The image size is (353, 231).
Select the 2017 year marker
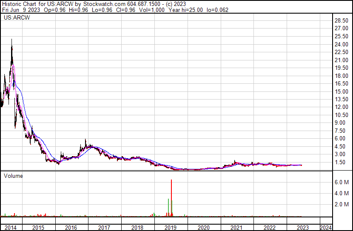tap(104, 228)
